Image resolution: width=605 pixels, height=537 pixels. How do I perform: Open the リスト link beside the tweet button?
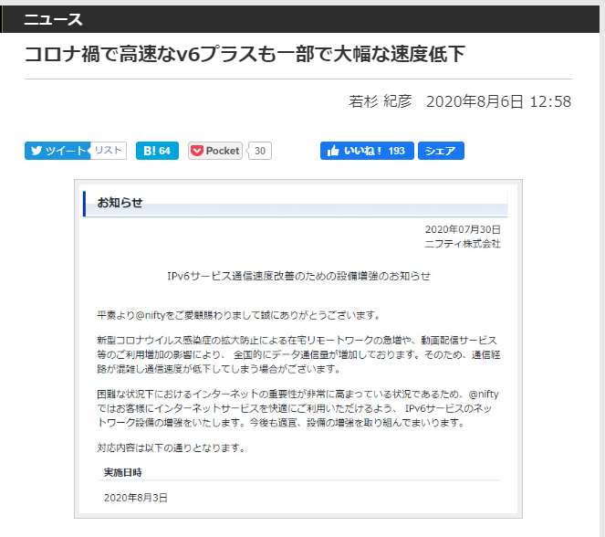109,150
